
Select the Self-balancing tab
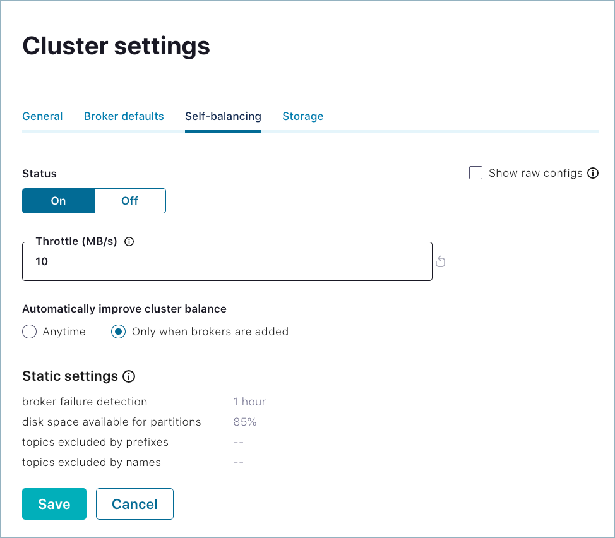(223, 116)
